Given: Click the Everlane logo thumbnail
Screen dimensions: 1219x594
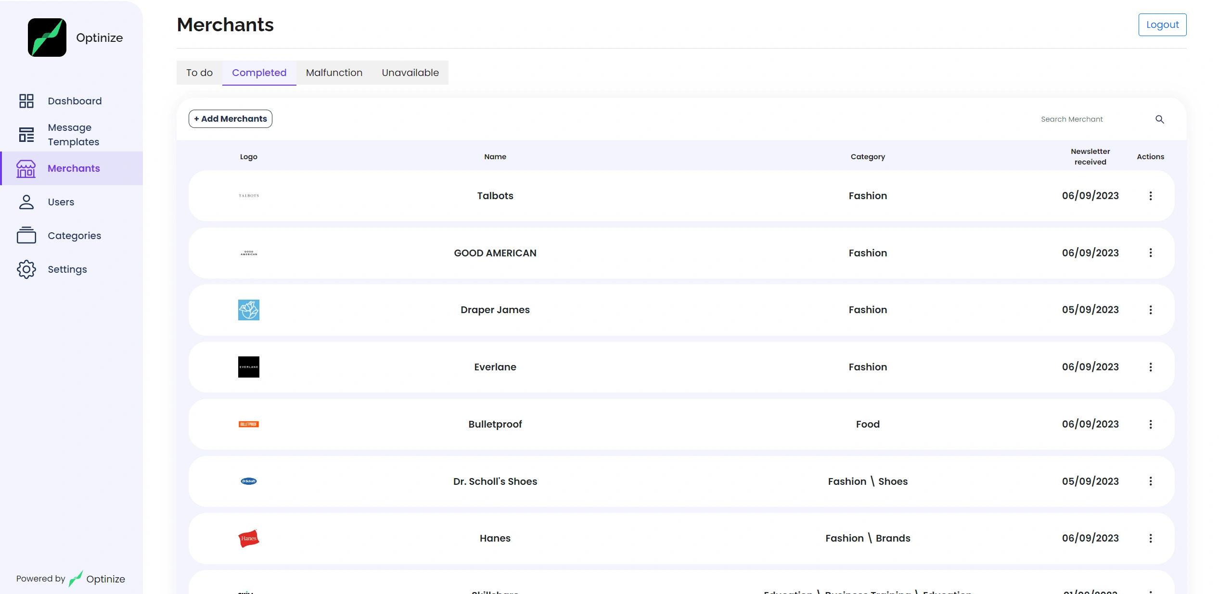Looking at the screenshot, I should [249, 367].
